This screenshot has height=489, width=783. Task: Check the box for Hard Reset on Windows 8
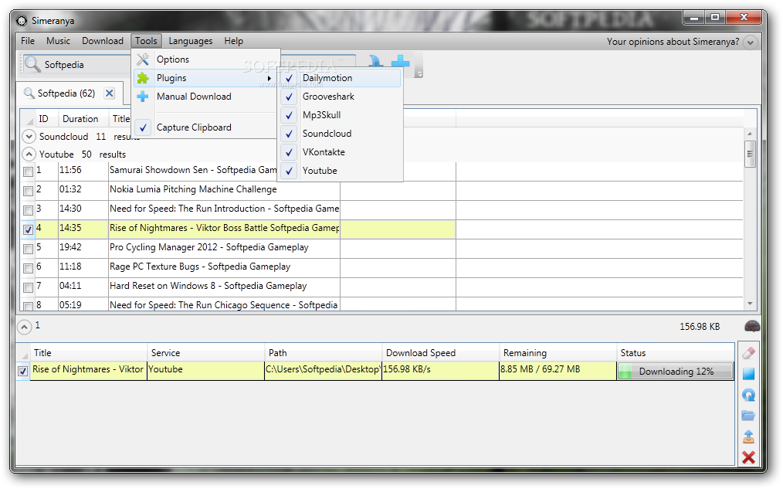tap(28, 287)
